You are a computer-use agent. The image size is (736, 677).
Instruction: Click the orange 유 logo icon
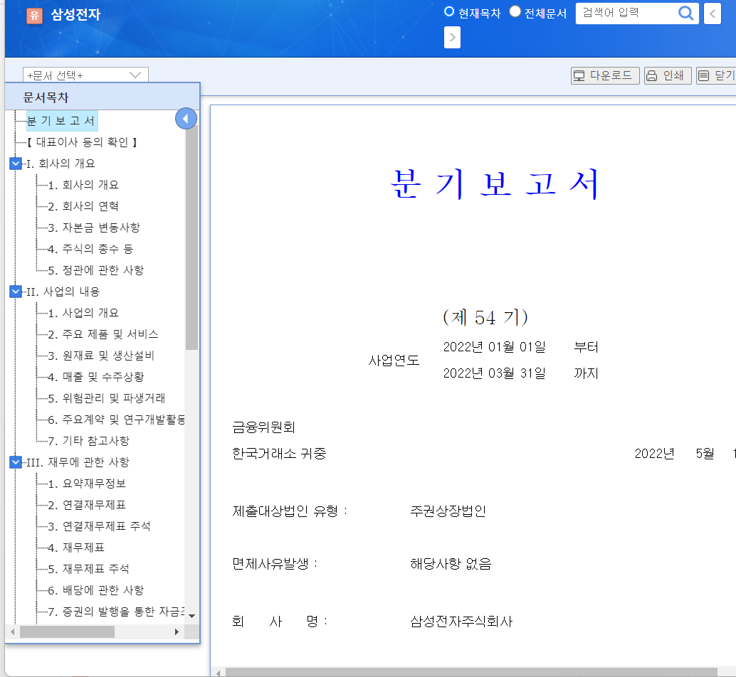(x=34, y=16)
